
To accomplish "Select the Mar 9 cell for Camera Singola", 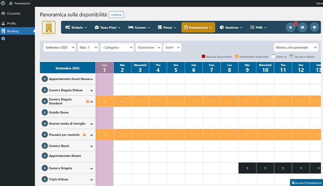I will pyautogui.click(x=247, y=168).
